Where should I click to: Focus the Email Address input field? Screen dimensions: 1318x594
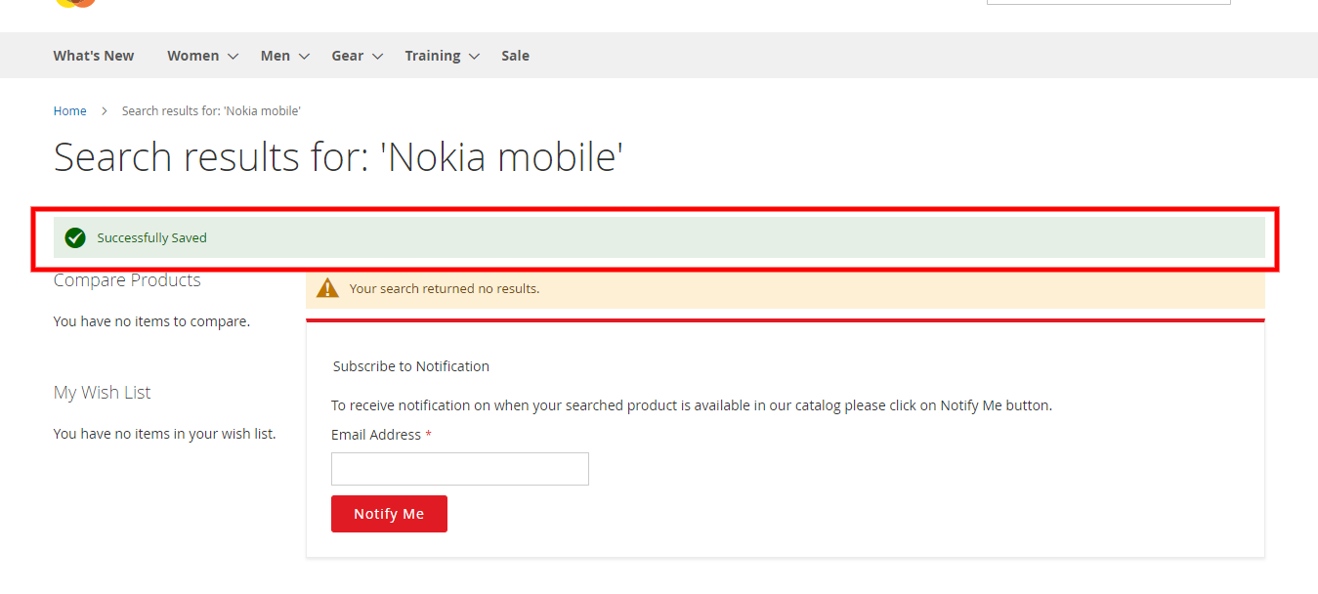point(460,469)
